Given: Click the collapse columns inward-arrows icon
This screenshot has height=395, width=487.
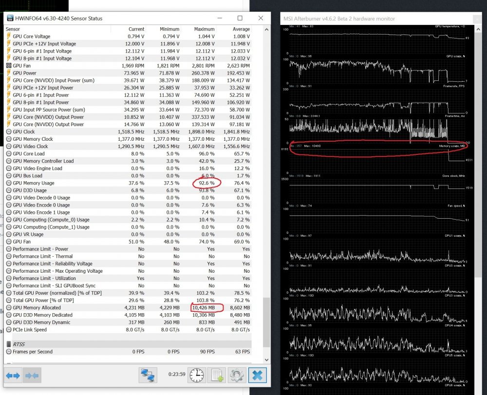Looking at the screenshot, I should pos(32,375).
